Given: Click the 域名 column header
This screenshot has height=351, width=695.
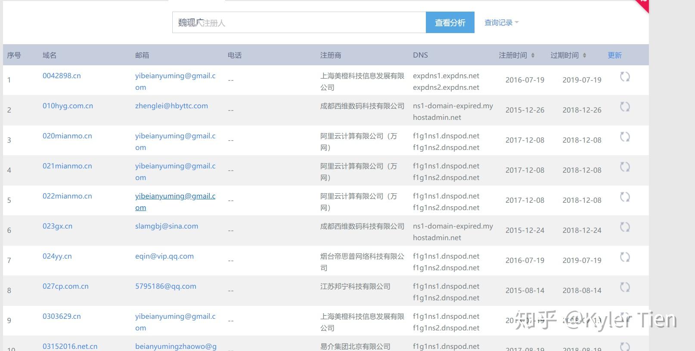Looking at the screenshot, I should [50, 55].
